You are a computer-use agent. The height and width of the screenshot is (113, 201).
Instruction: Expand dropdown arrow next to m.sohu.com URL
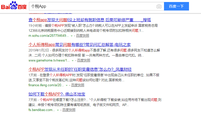[71, 36]
